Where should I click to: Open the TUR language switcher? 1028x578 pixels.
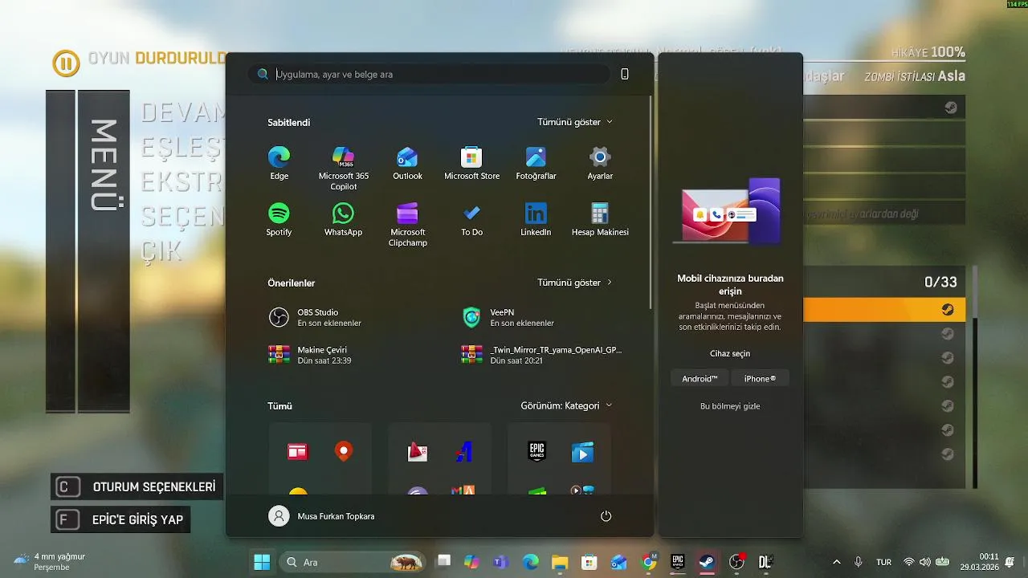click(x=883, y=562)
